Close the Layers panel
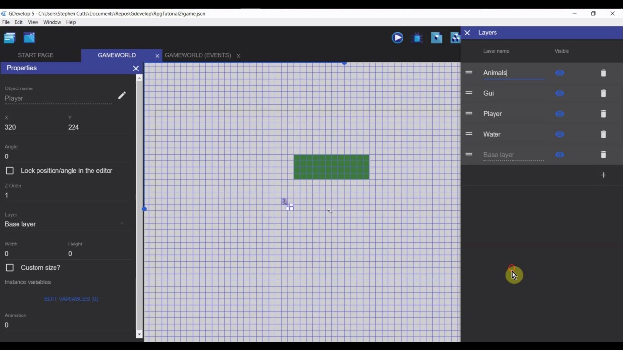623x350 pixels. point(467,33)
